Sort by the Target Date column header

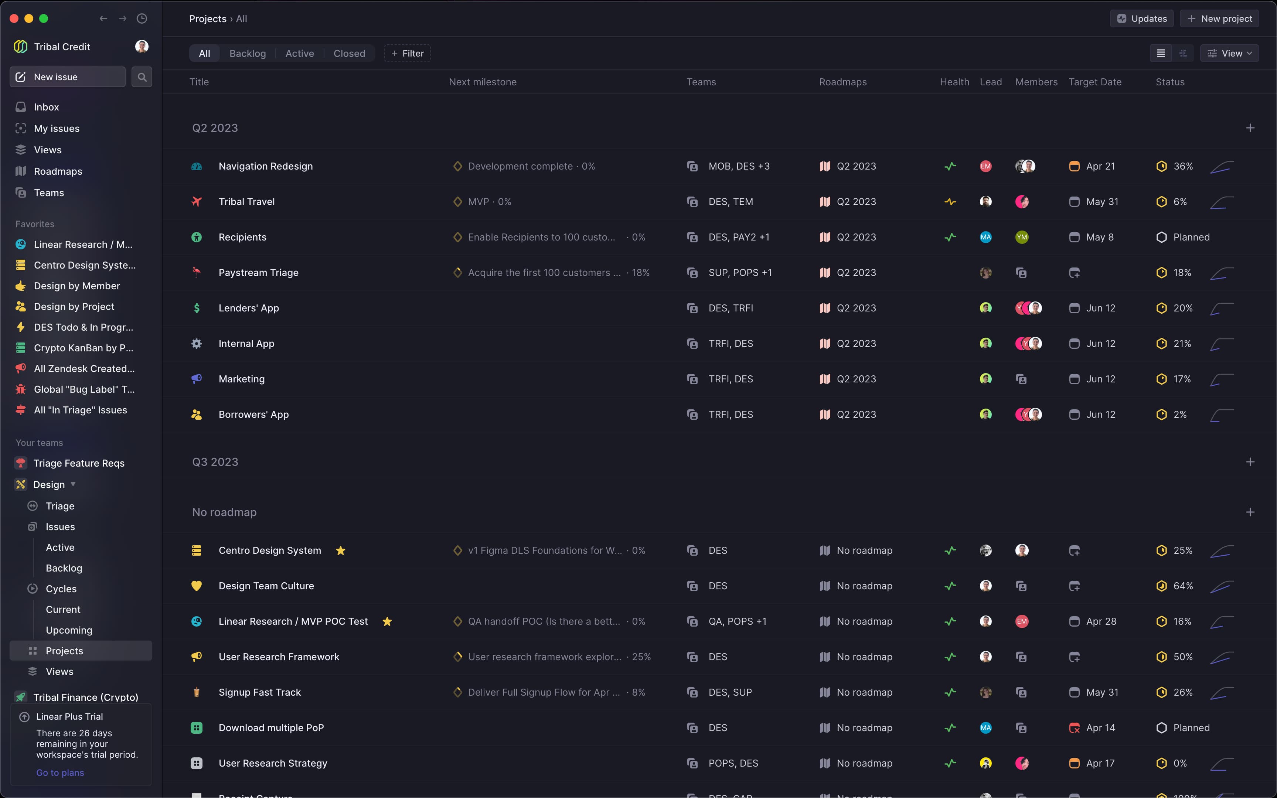click(x=1095, y=82)
